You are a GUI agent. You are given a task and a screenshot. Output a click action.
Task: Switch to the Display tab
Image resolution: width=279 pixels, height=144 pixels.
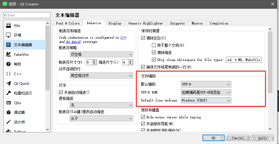[x=115, y=23]
